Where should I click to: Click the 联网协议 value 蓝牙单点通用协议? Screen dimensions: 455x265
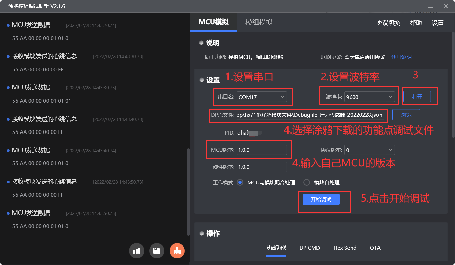click(x=364, y=57)
